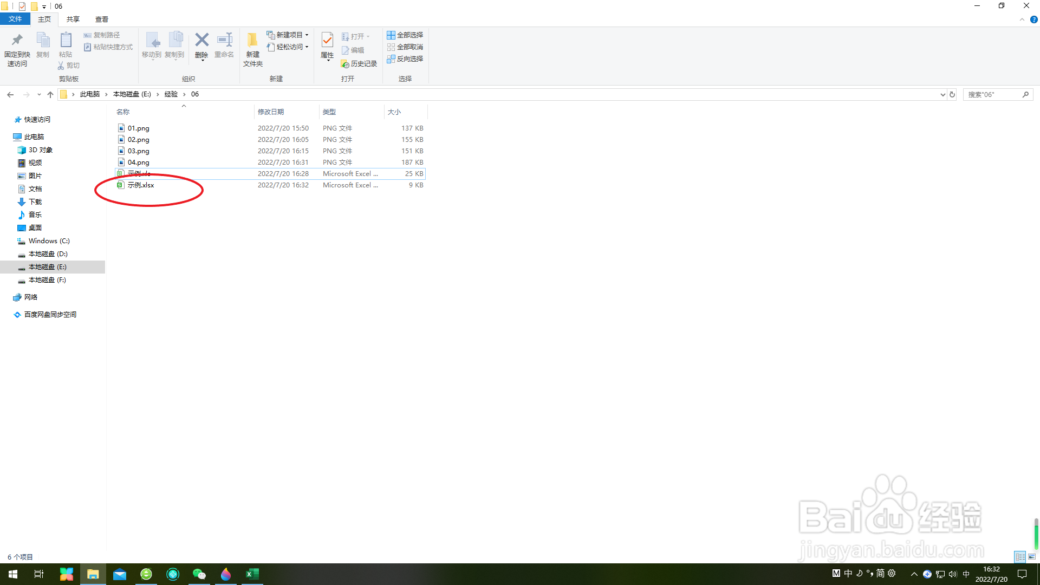The width and height of the screenshot is (1040, 585).
Task: Click Invert Selection (反向选择) in ribbon
Action: 405,59
